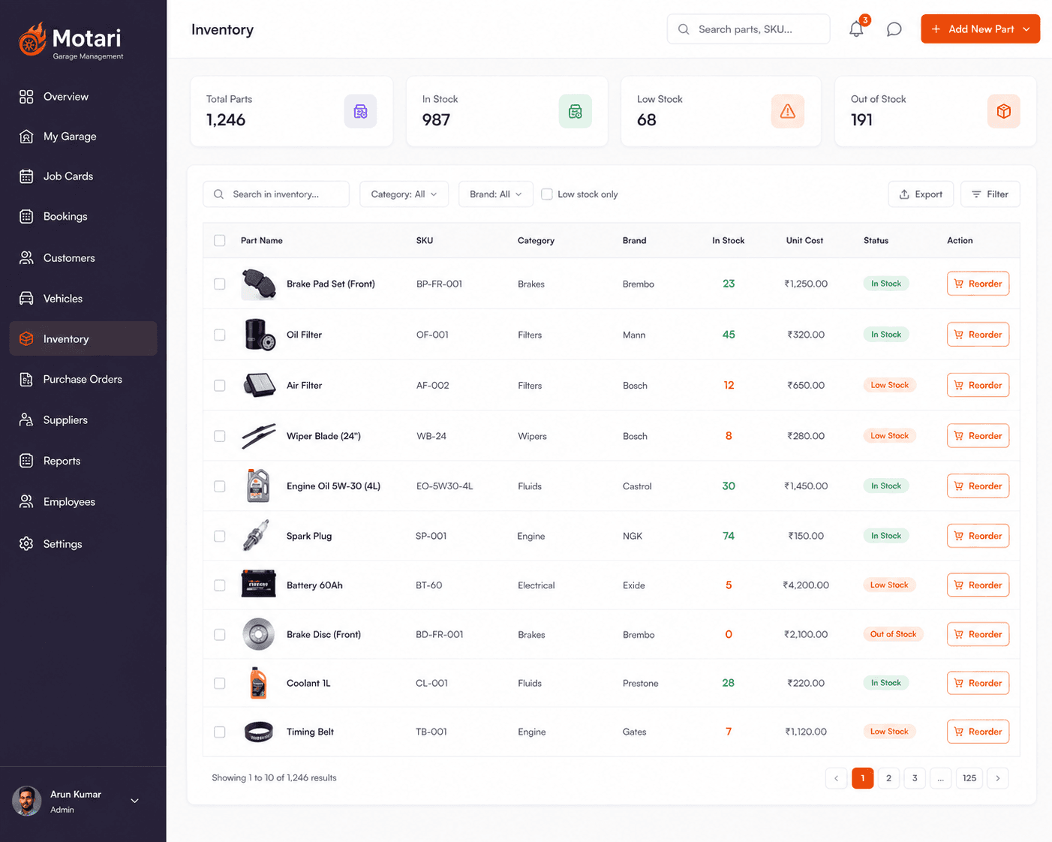1052x842 pixels.
Task: Expand the Arun Kumar profile menu
Action: coord(135,801)
